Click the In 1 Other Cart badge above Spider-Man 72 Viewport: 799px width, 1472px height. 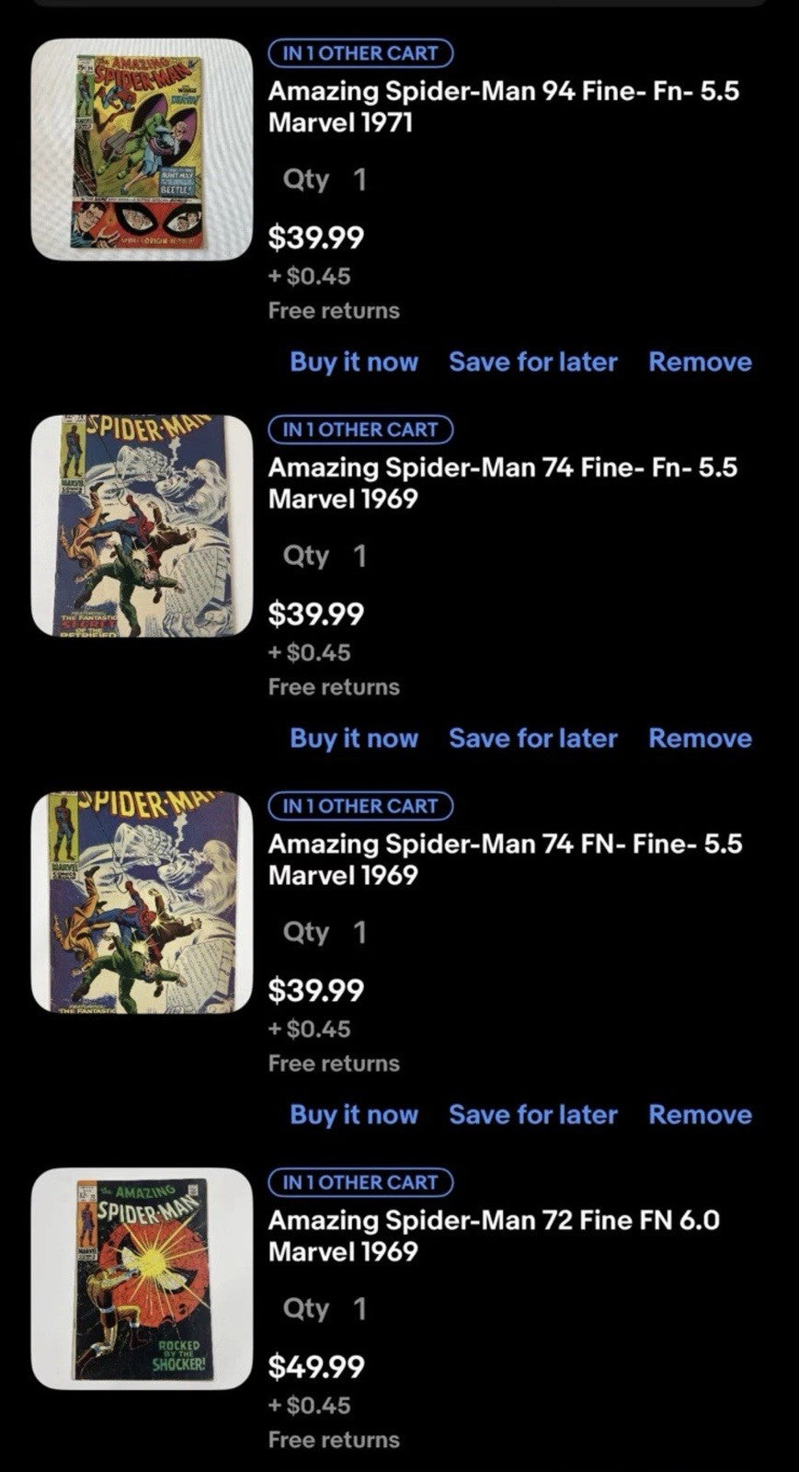click(360, 1182)
